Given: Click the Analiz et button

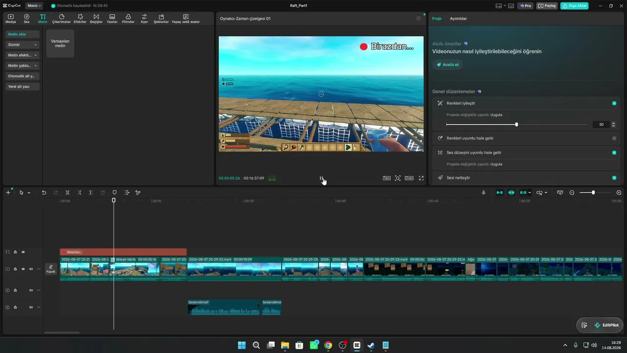Looking at the screenshot, I should pyautogui.click(x=447, y=65).
